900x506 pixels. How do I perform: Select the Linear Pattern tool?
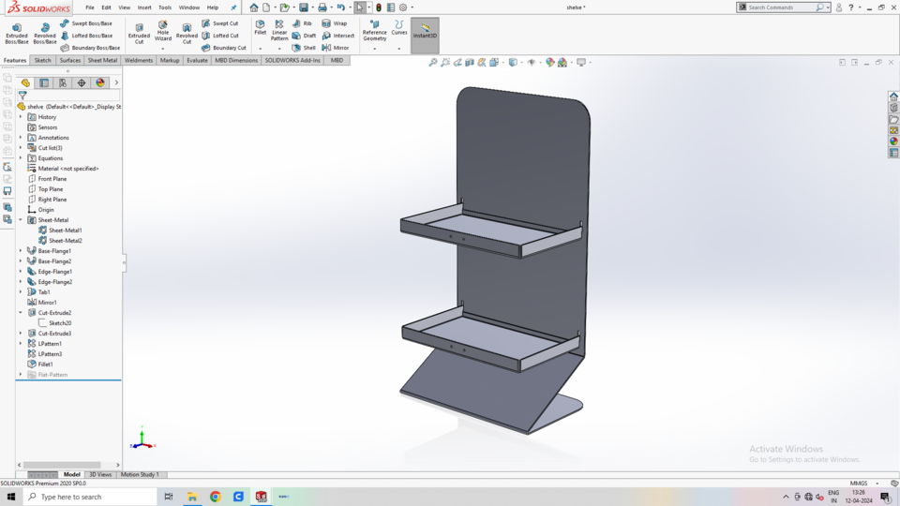(279, 30)
